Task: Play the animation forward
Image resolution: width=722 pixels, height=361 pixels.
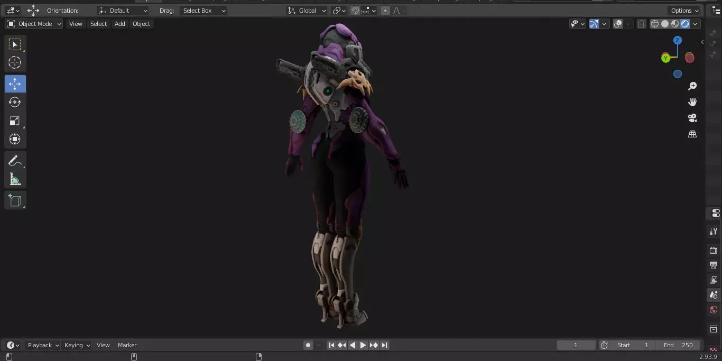Action: coord(363,345)
